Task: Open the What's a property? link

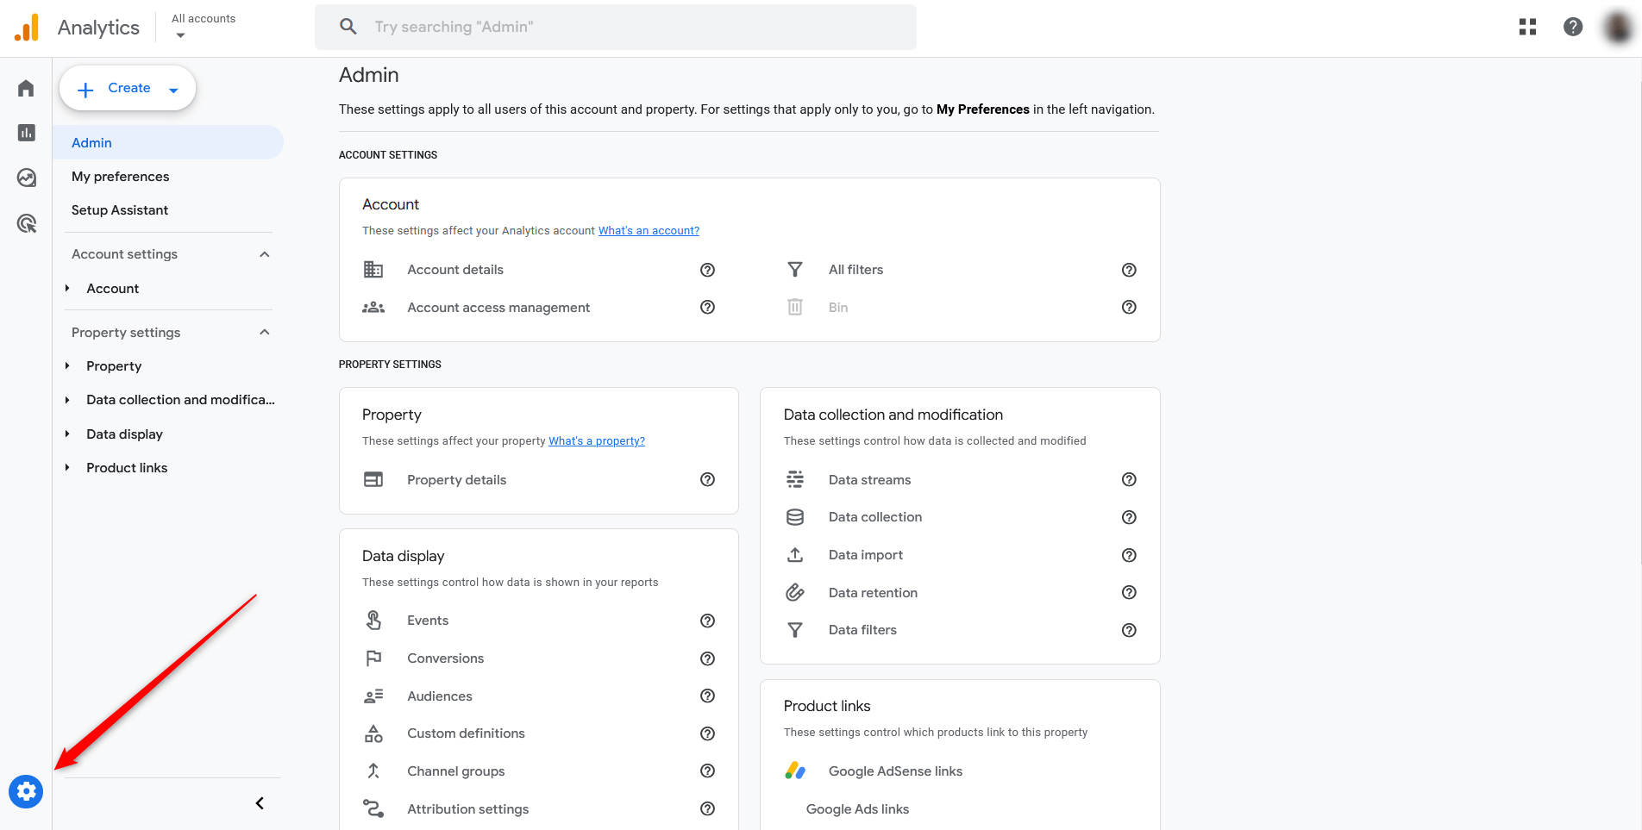Action: coord(596,440)
